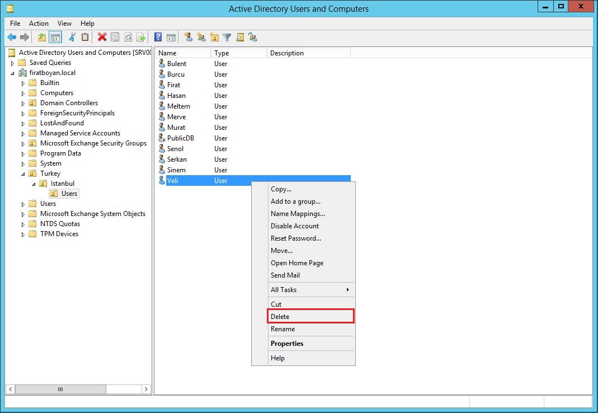Click the Refresh toolbar icon
The height and width of the screenshot is (413, 598).
(129, 37)
